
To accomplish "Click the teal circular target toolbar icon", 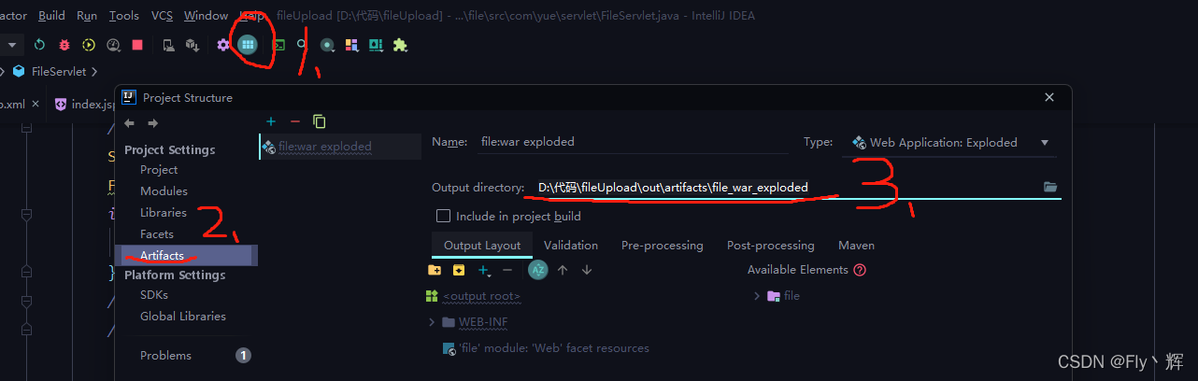I will tap(327, 44).
